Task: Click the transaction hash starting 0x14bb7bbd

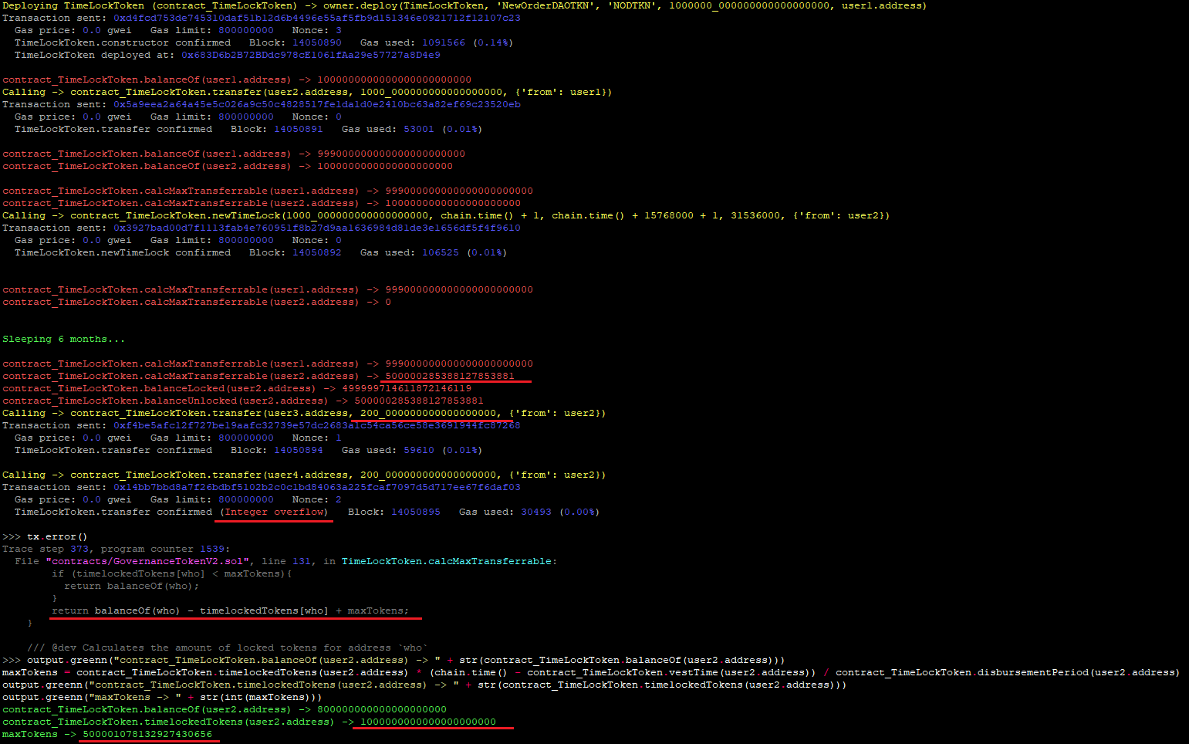Action: (317, 487)
